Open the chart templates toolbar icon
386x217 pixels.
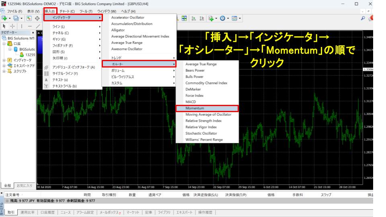click(x=234, y=18)
